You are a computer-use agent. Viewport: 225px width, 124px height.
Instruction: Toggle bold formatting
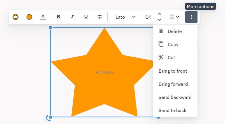[59, 17]
